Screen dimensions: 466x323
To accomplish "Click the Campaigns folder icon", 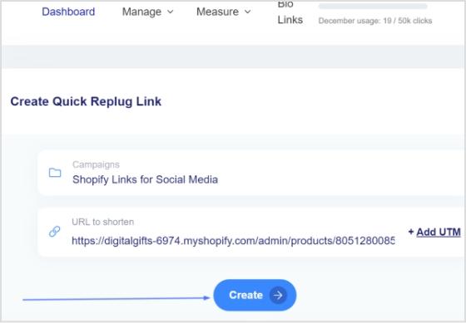I will point(55,173).
